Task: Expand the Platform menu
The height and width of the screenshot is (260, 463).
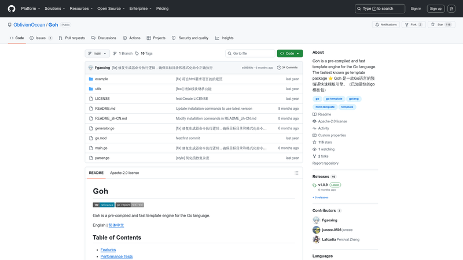Action: click(x=31, y=9)
